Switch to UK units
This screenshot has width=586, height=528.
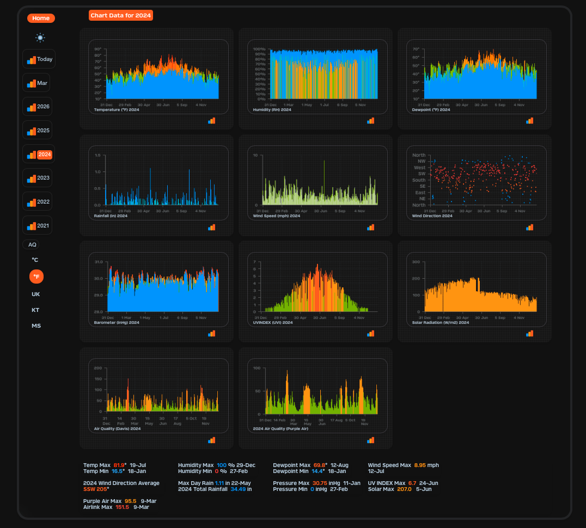tap(36, 294)
